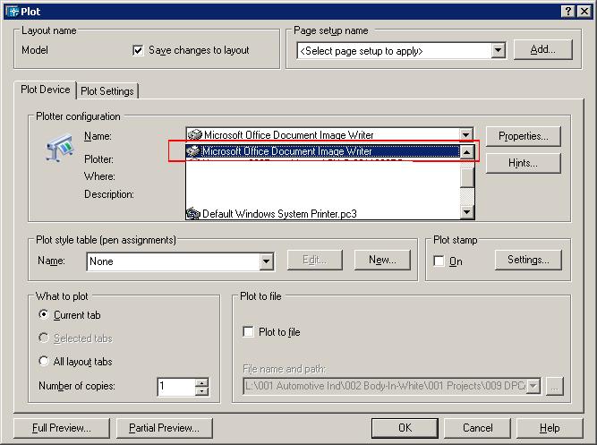The height and width of the screenshot is (445, 597).
Task: Select Default Windows System Printer.pc3 entry
Action: coord(323,213)
